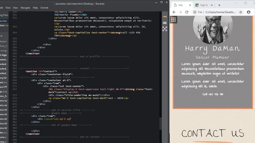Click the site info icon beside File

tap(195, 12)
